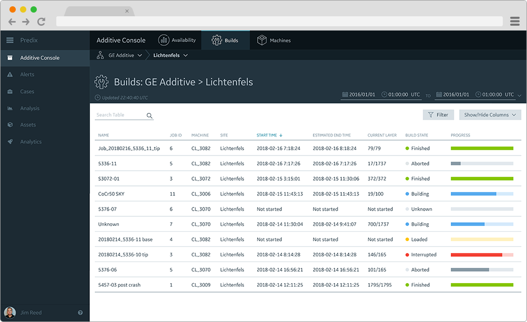Click progress bar of CoCr50 SKY
This screenshot has height=322, width=527.
(482, 194)
